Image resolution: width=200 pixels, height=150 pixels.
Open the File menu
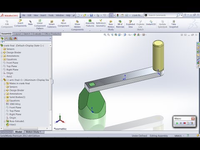(24, 15)
